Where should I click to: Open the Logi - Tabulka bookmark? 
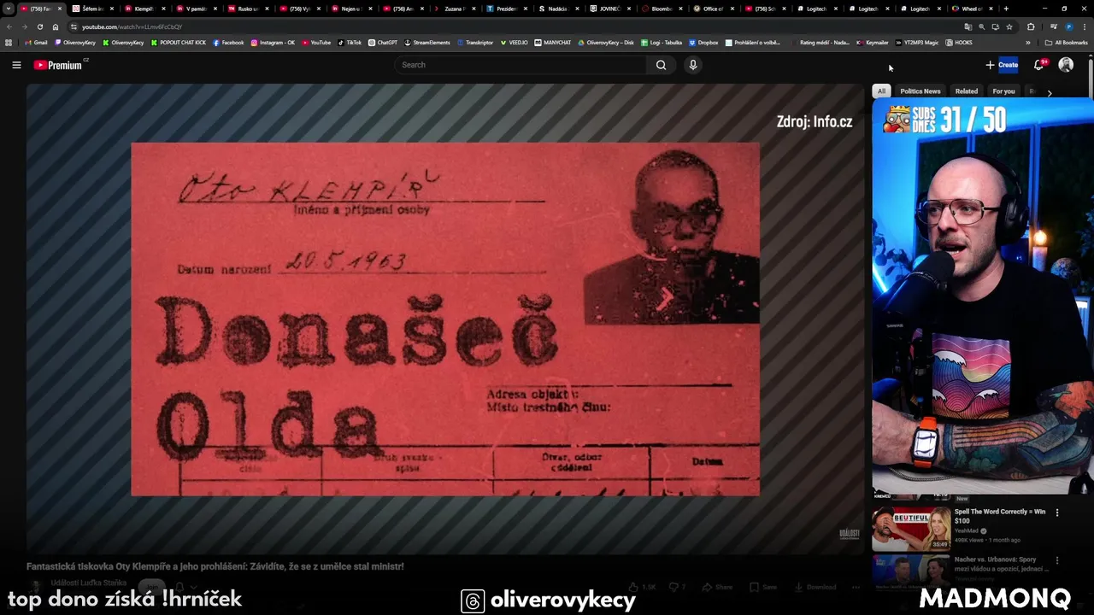click(661, 43)
